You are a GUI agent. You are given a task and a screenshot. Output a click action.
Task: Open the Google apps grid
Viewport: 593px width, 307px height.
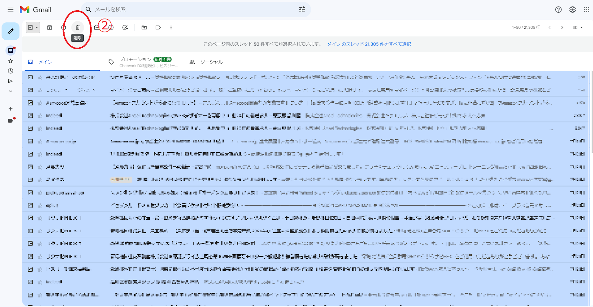coord(586,10)
